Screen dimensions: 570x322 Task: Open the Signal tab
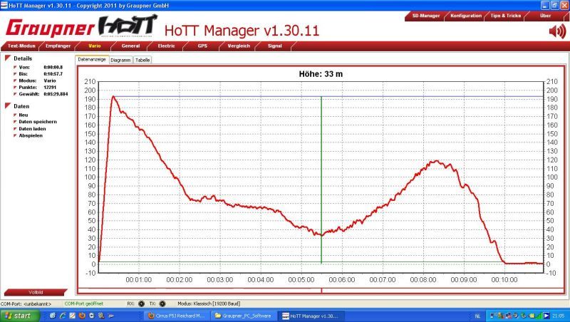coord(275,46)
